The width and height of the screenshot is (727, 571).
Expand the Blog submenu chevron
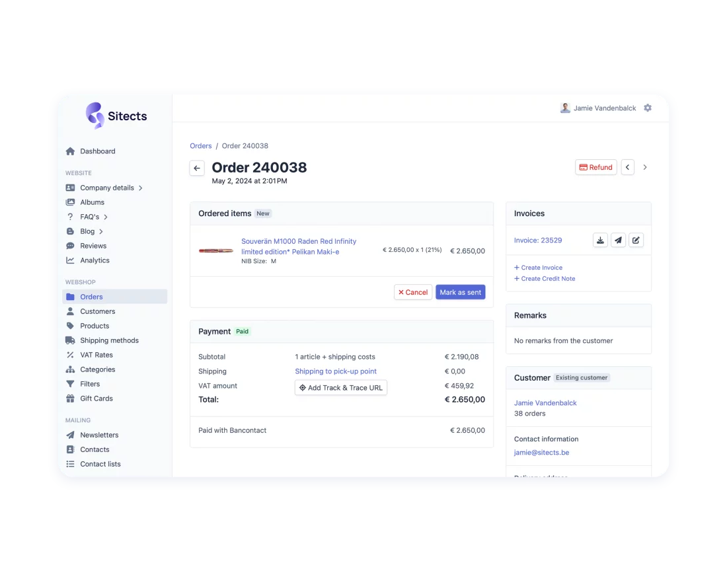pos(101,231)
